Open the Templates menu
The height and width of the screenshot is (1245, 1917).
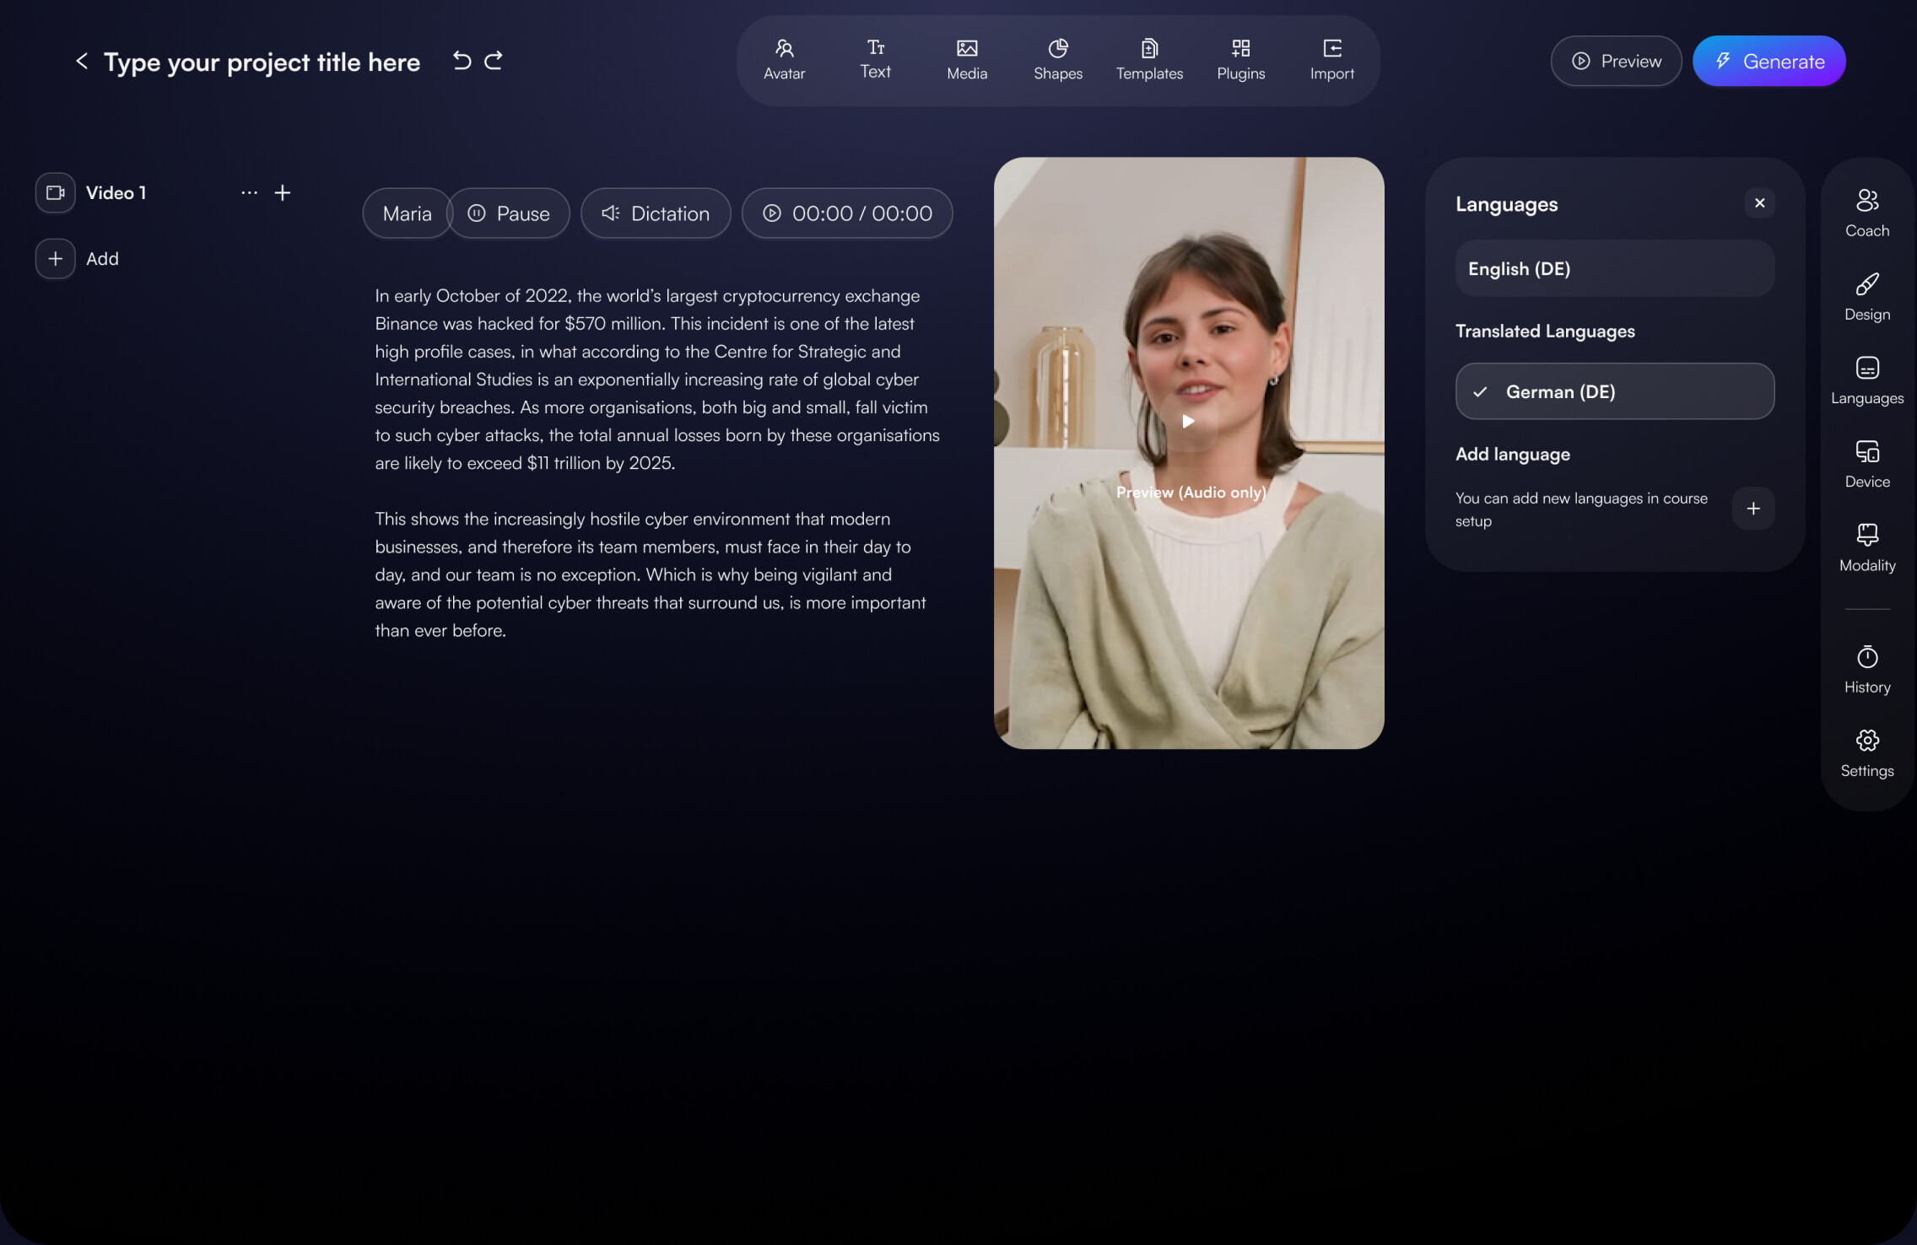pyautogui.click(x=1148, y=60)
